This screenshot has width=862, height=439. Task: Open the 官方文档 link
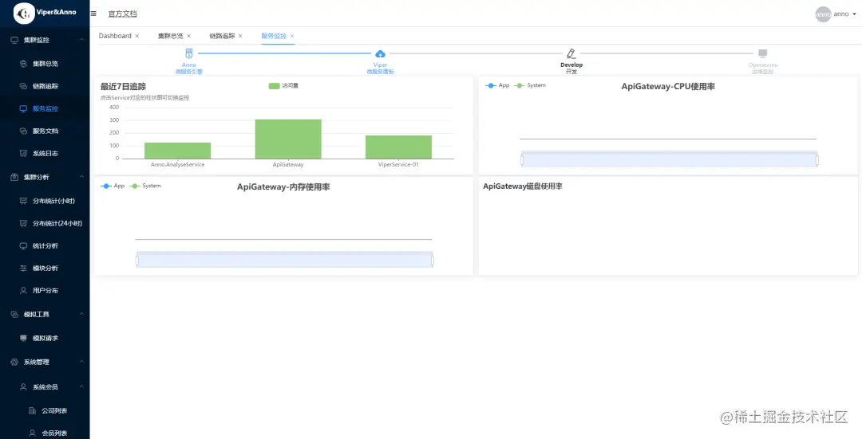coord(123,14)
